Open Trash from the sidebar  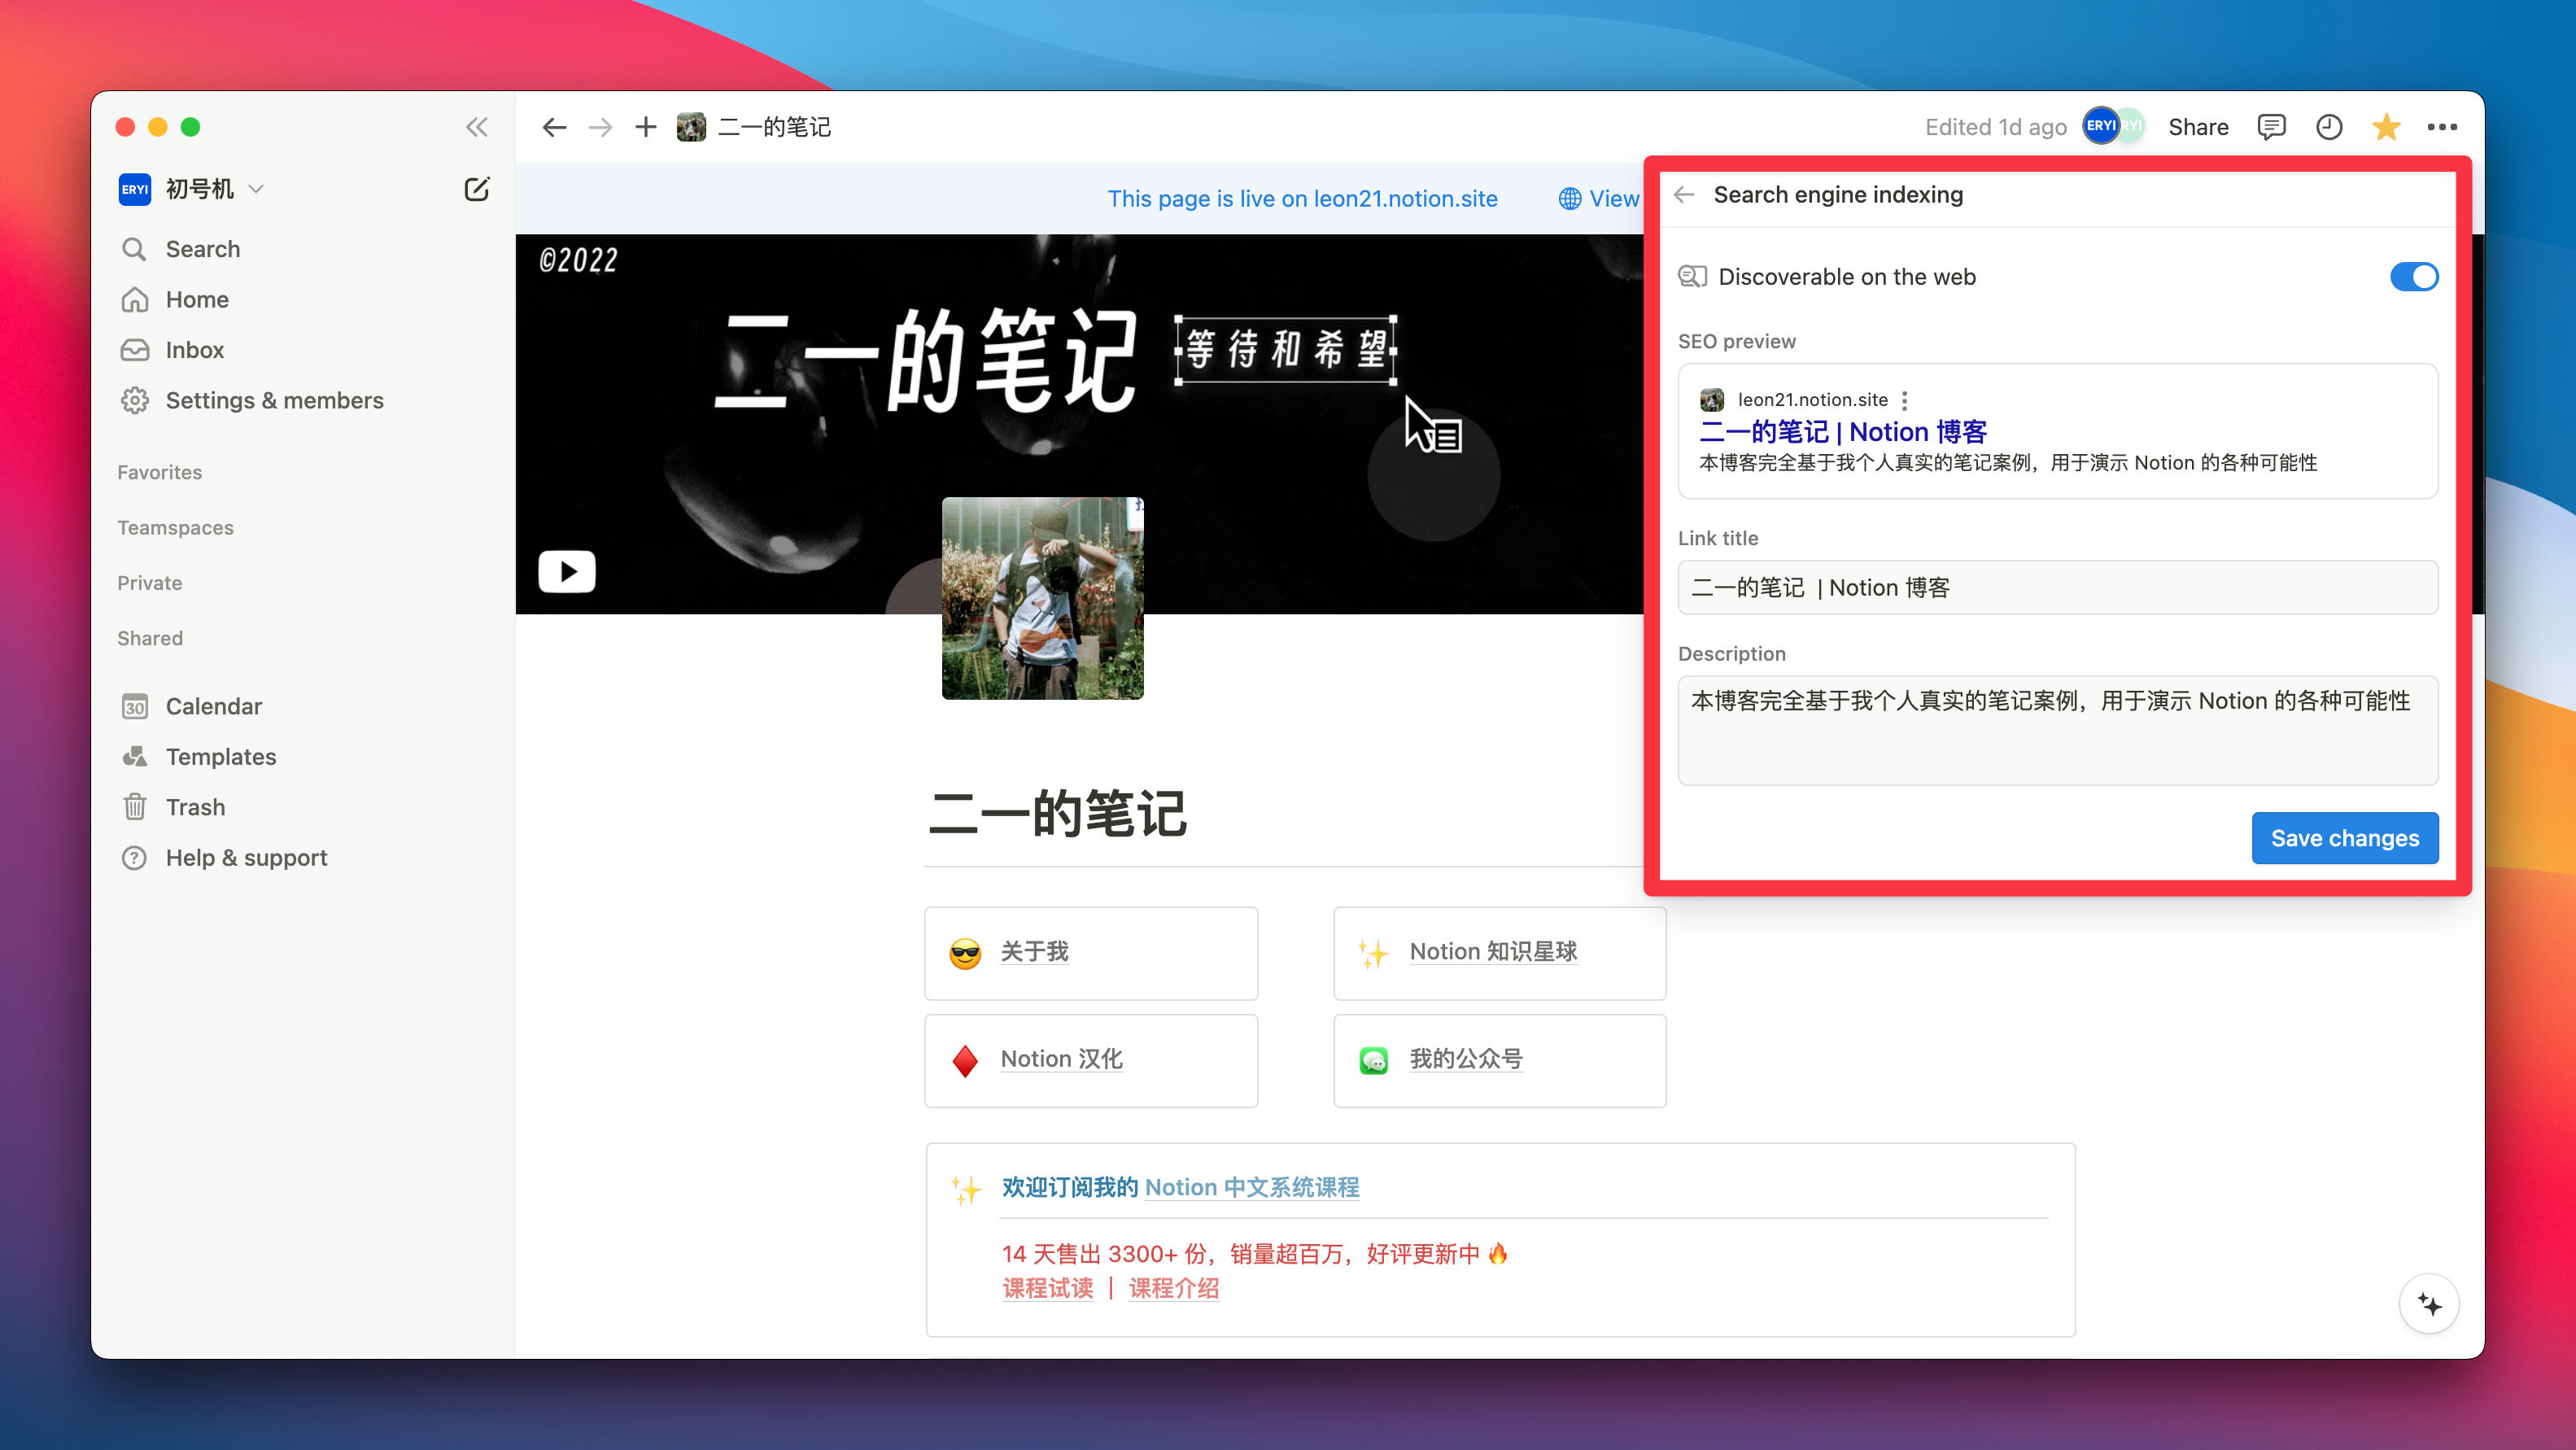coord(195,807)
